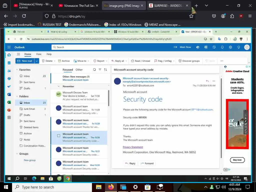Open File Explorer on outer taskbar
The width and height of the screenshot is (256, 192).
[x=98, y=187]
